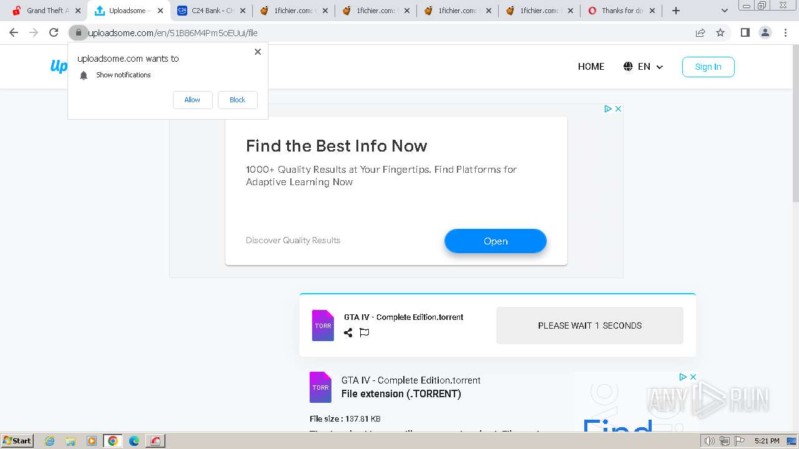Switch to the Thanks for downloading Opera tab
799x449 pixels.
tap(622, 11)
